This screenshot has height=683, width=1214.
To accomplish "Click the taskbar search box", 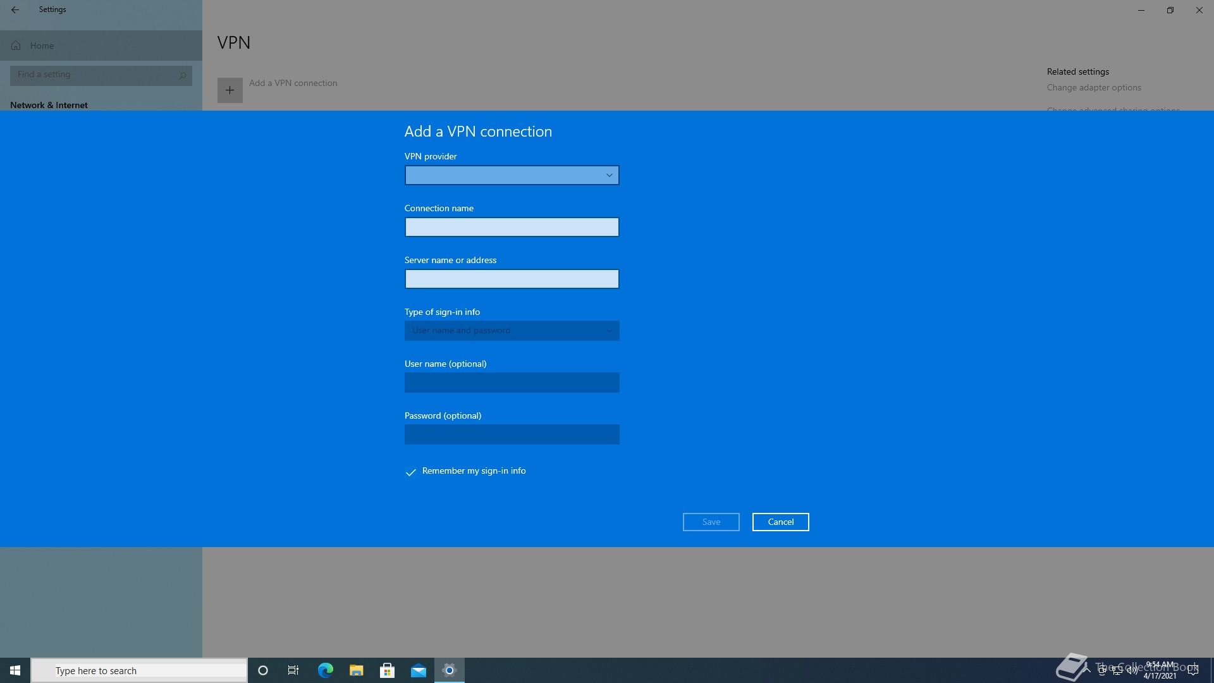I will click(139, 670).
